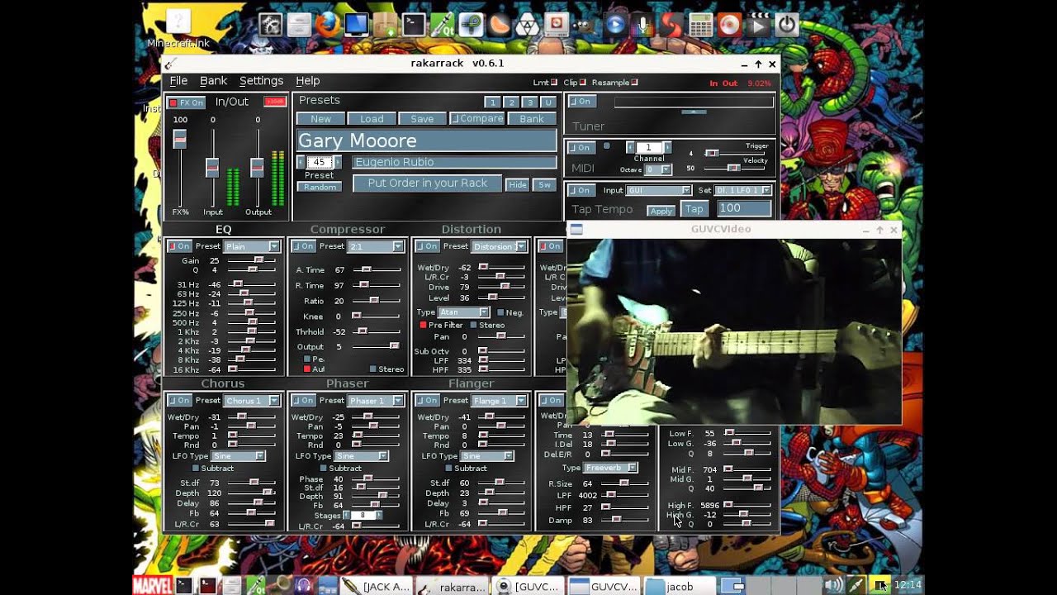Open the monitor display icon in the dock

point(356,24)
